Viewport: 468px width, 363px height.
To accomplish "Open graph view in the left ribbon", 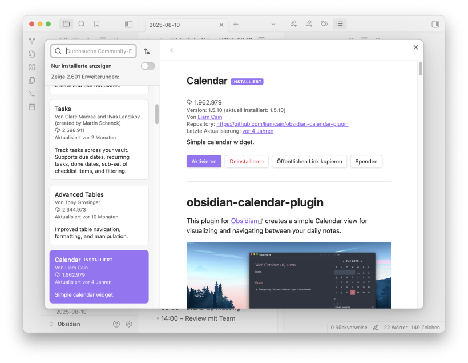I will pos(32,41).
